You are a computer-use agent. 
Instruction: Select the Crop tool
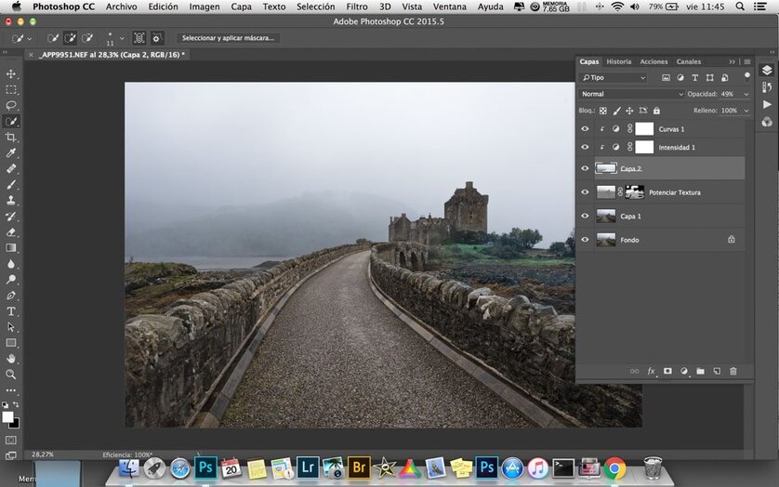[x=11, y=137]
